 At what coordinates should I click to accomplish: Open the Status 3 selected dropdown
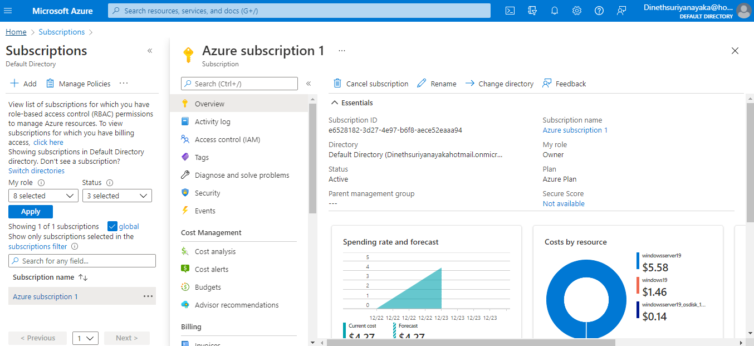117,196
